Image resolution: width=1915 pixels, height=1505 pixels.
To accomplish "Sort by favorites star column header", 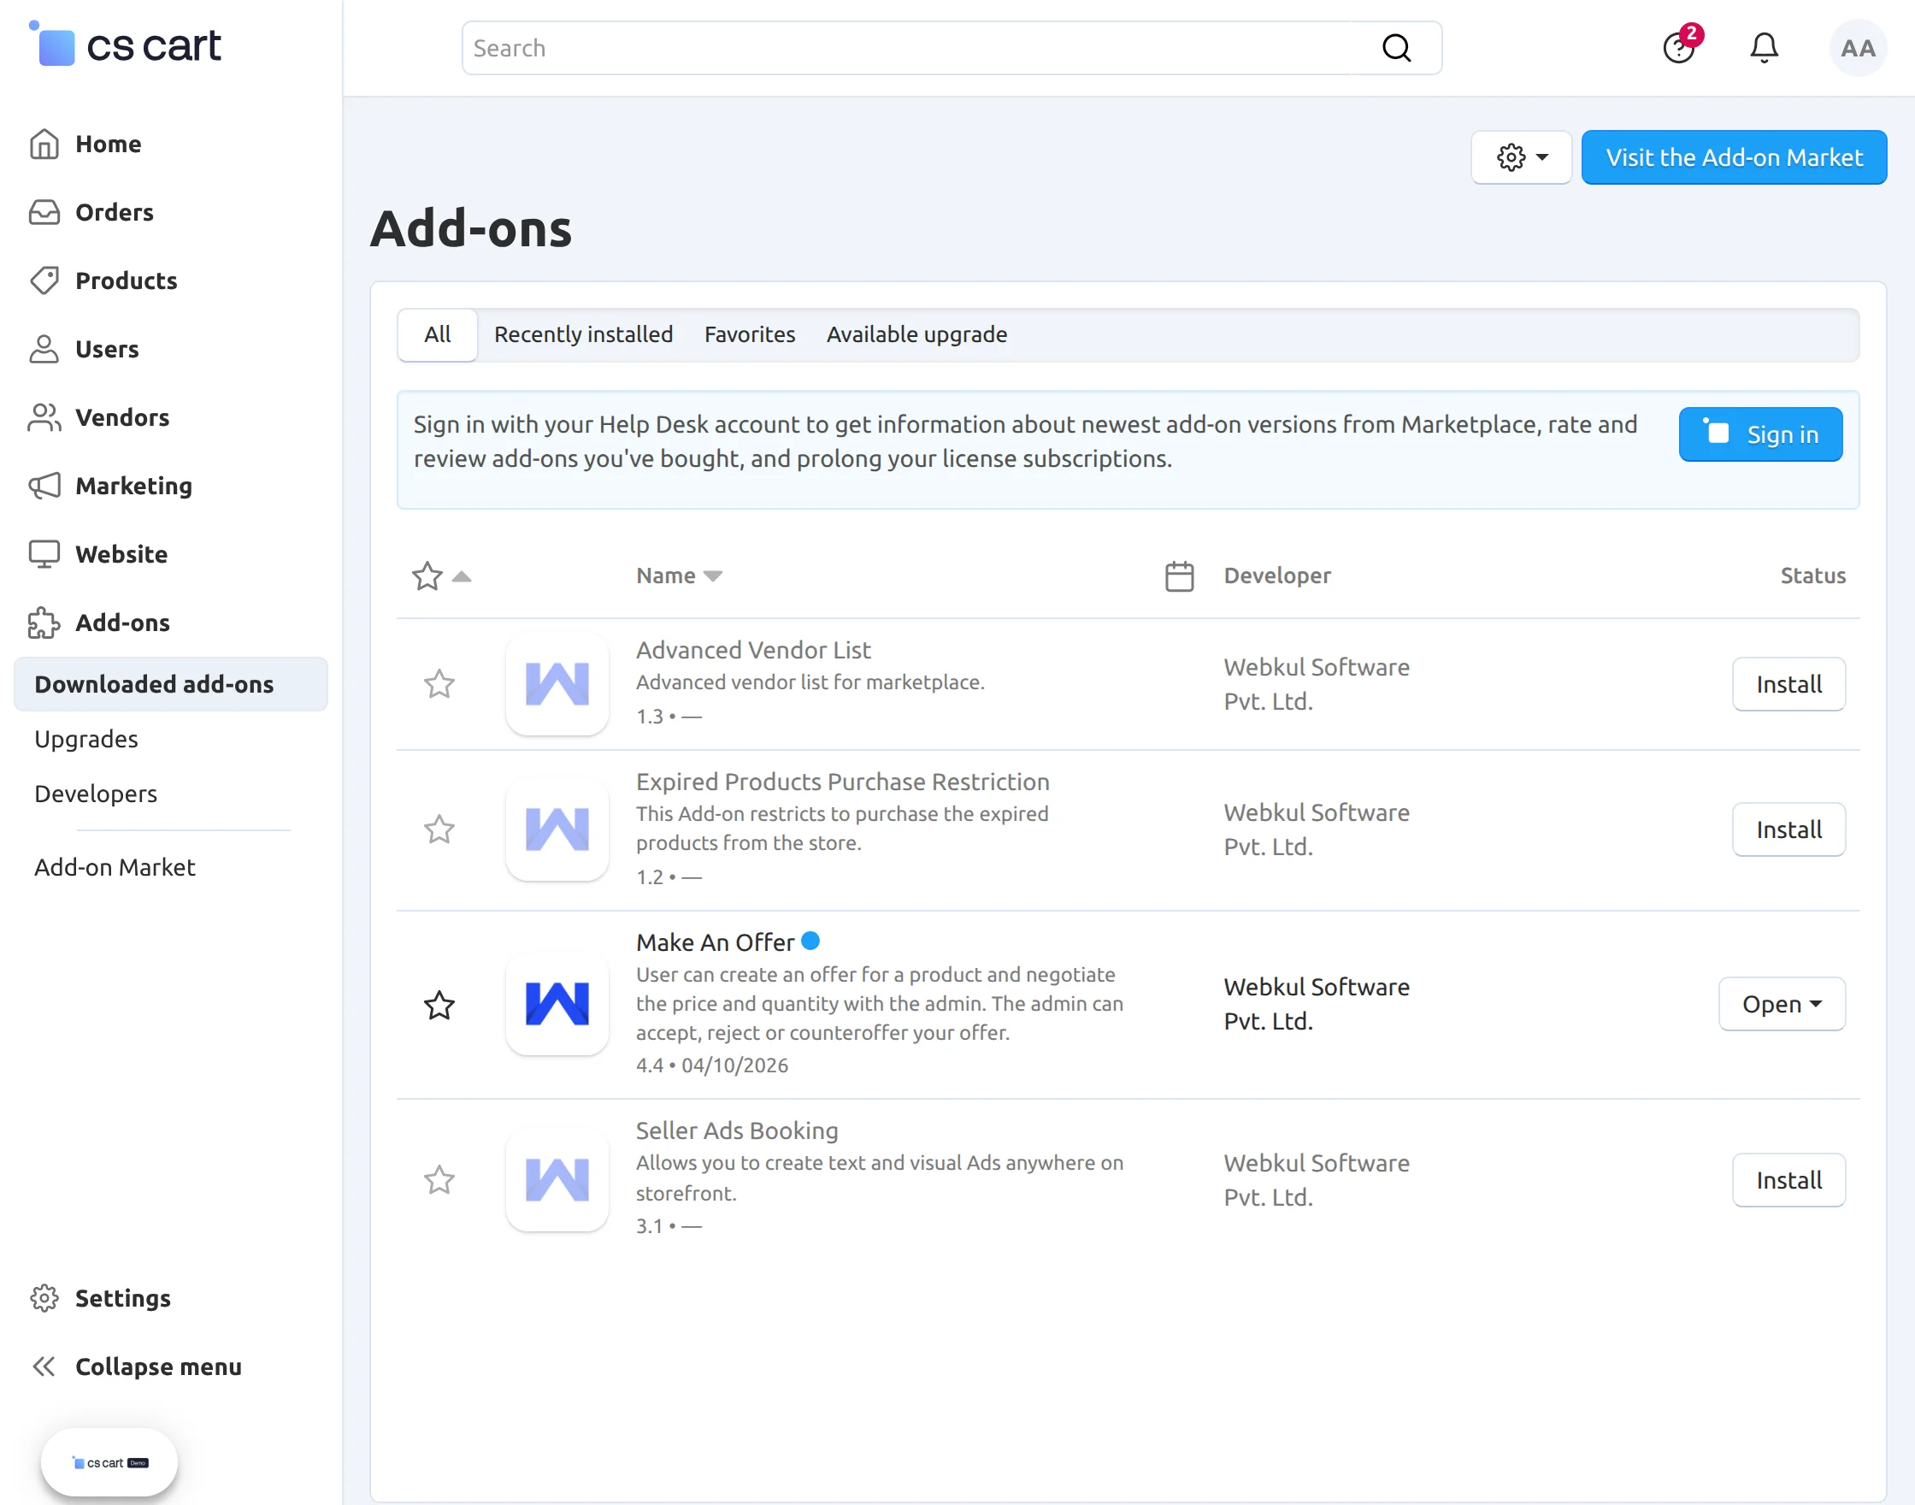I will point(440,576).
